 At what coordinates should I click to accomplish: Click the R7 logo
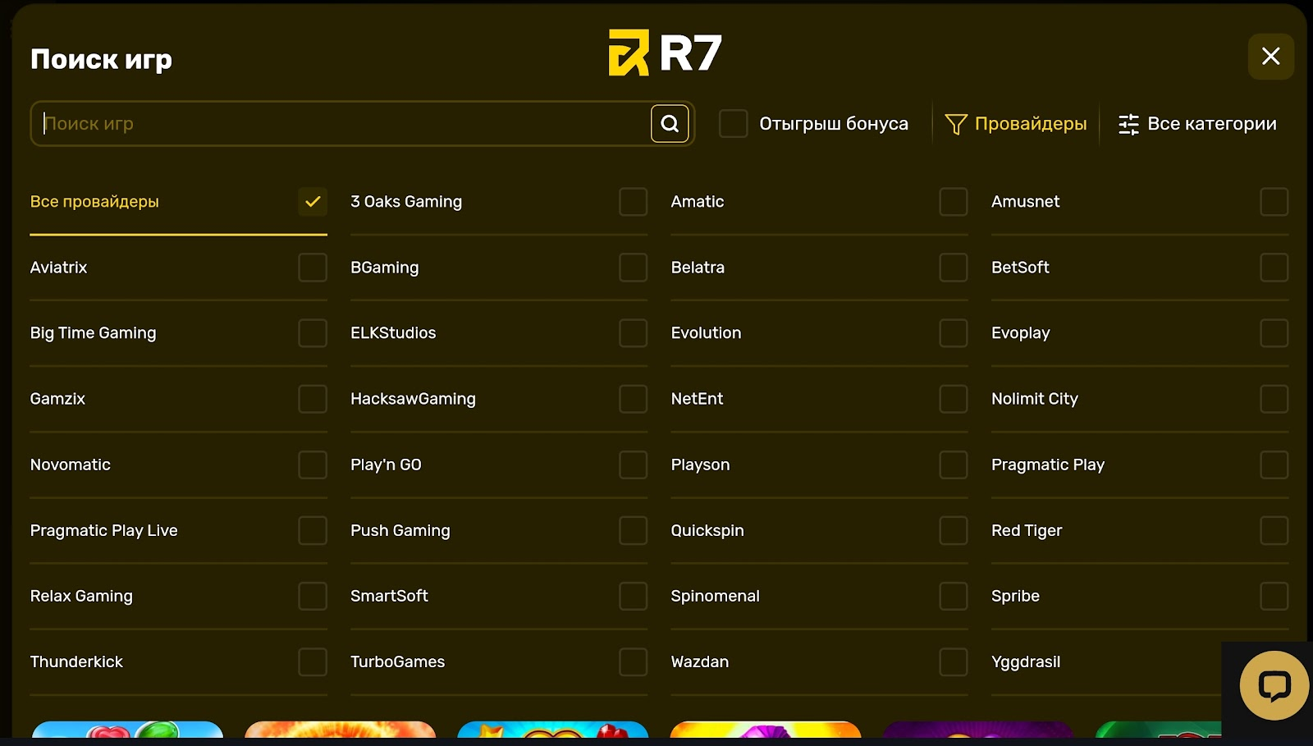point(665,53)
